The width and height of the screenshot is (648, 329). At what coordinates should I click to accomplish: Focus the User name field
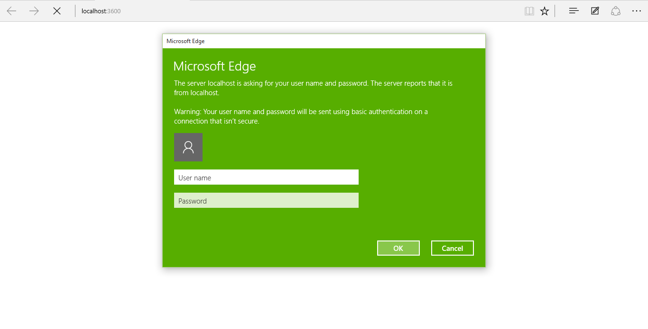(266, 177)
